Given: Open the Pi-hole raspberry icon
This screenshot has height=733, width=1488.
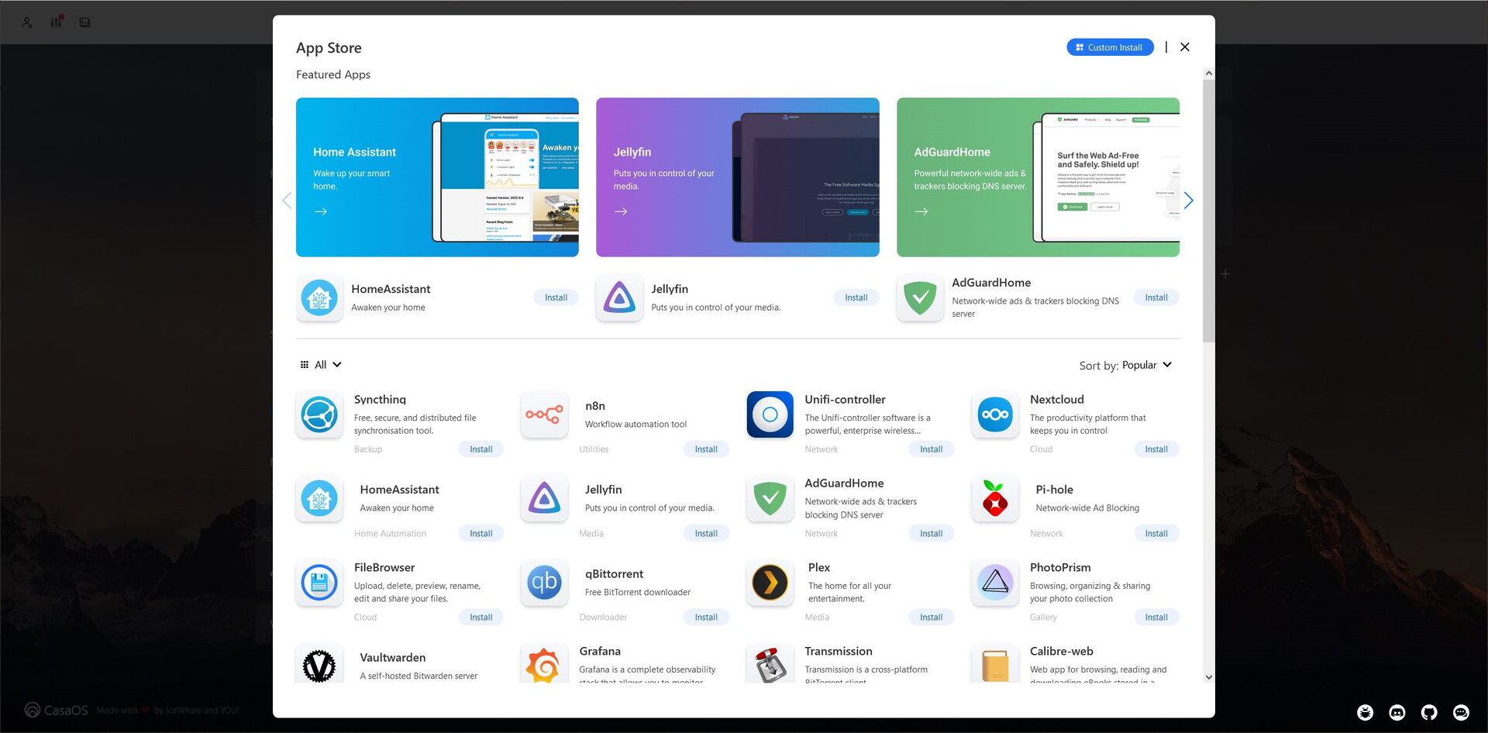Looking at the screenshot, I should pyautogui.click(x=995, y=499).
